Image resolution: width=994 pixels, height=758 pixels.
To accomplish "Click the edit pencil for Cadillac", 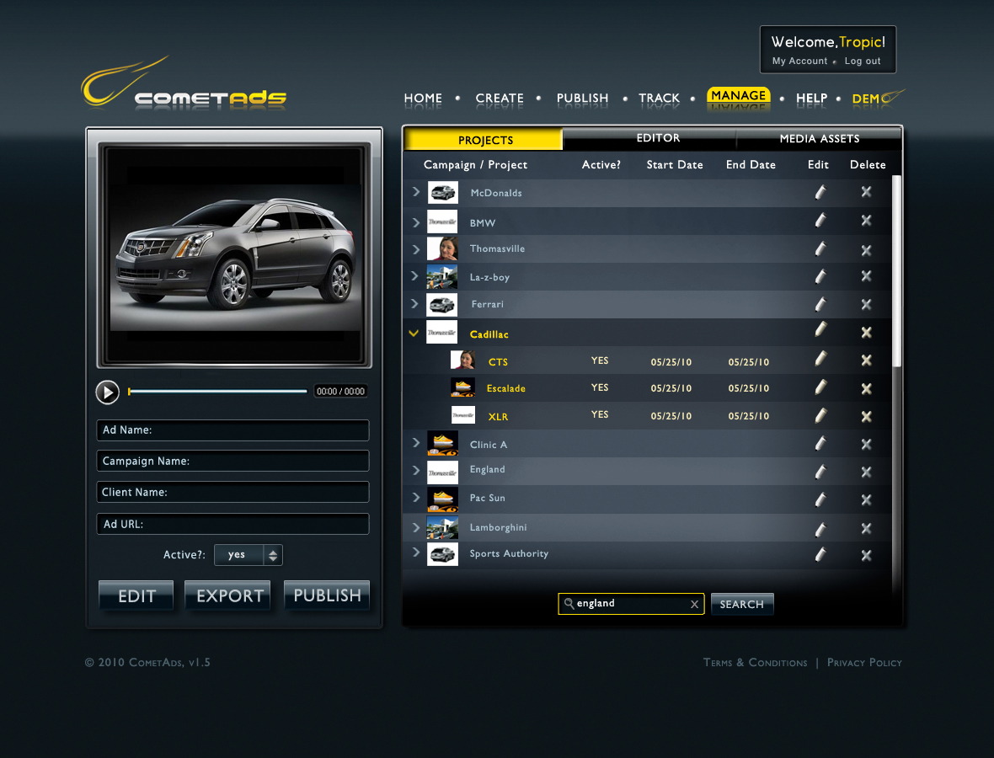I will tap(820, 329).
